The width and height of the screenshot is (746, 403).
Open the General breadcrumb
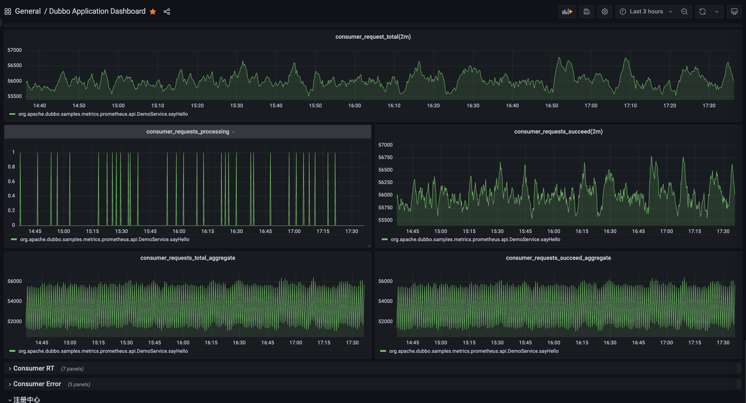tap(28, 11)
